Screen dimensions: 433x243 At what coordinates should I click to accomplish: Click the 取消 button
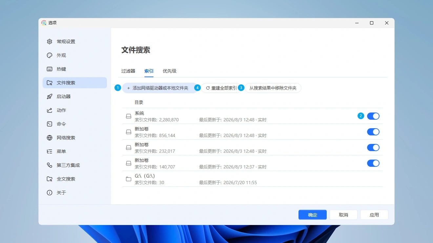tap(343, 215)
